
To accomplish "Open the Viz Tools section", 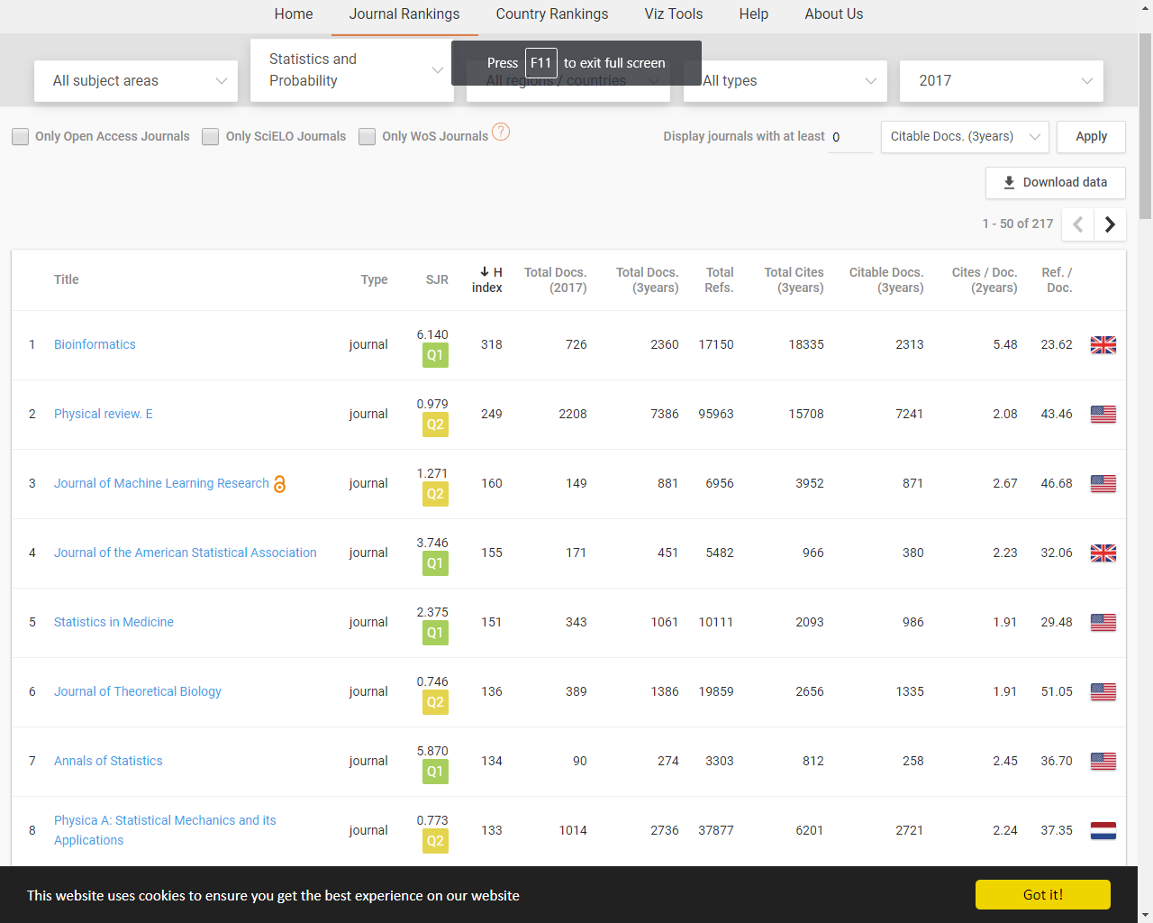I will click(x=673, y=14).
